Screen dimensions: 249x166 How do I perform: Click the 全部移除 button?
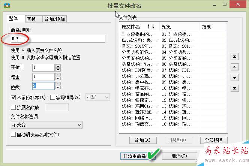tap(213, 140)
